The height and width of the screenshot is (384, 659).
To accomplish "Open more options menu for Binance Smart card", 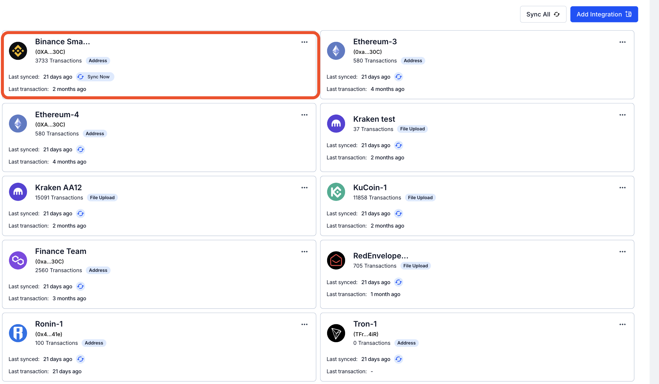I will click(304, 42).
